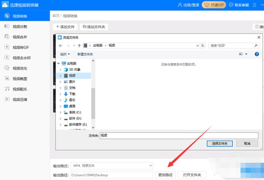Open the 组织 dropdown menu
Viewport: 264px width, 180px height.
click(65, 54)
